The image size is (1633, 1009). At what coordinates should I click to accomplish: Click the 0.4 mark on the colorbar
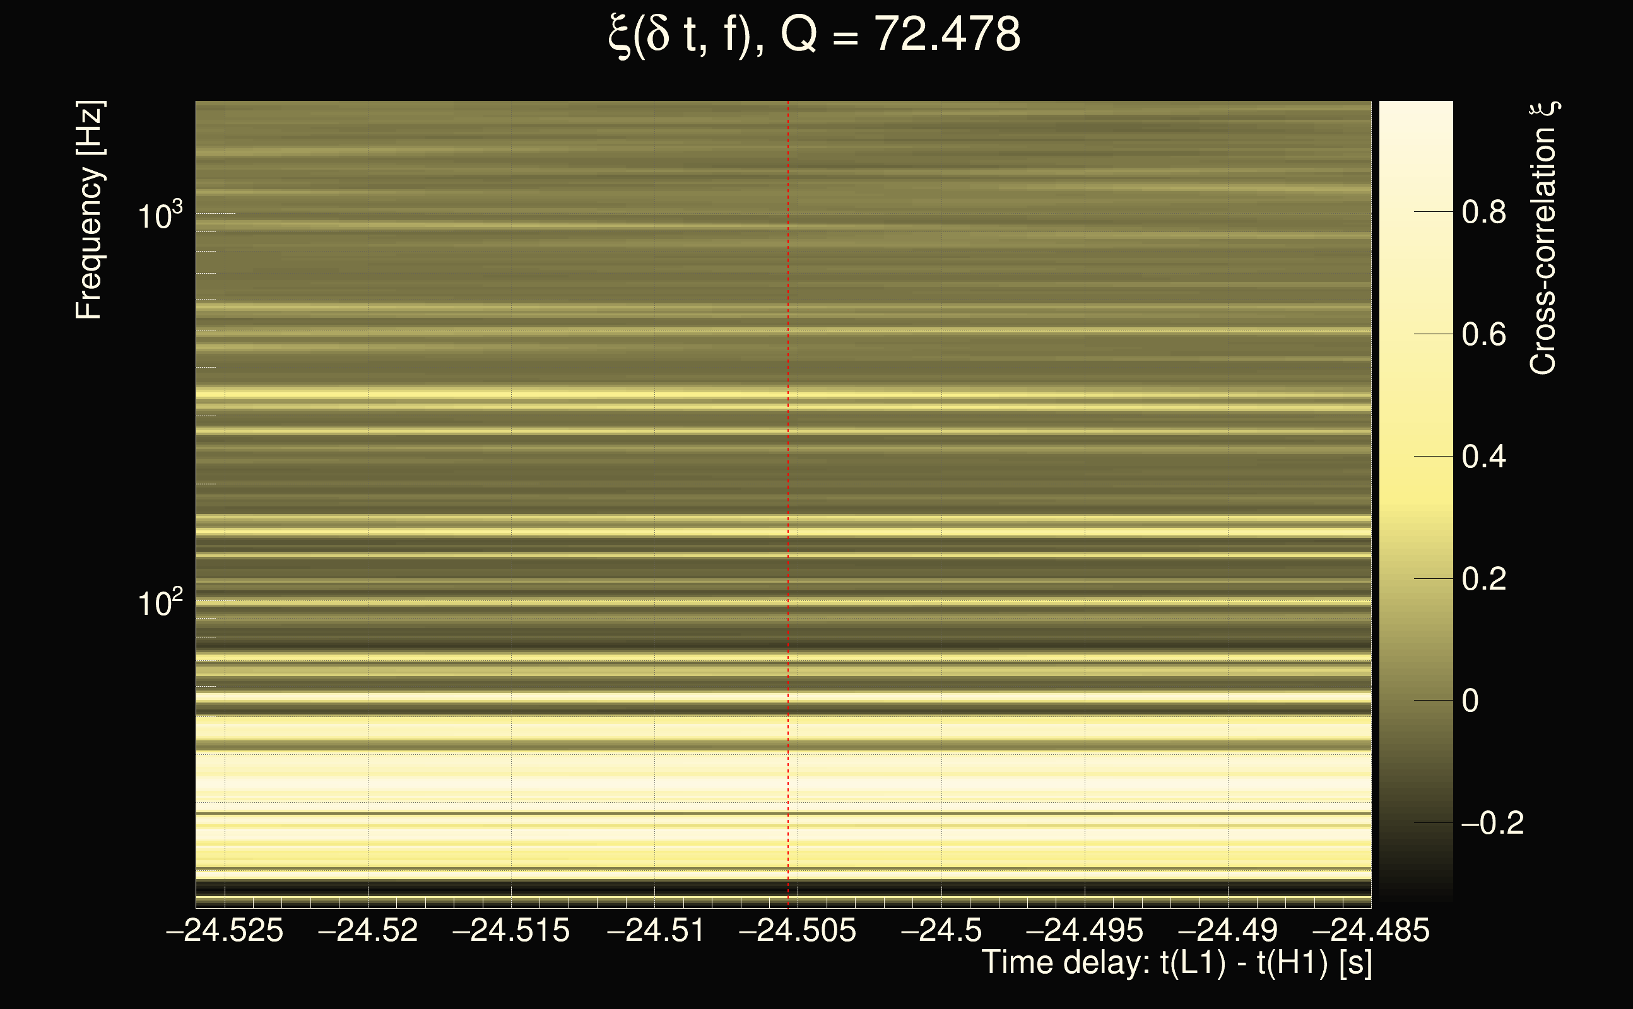[x=1483, y=457]
